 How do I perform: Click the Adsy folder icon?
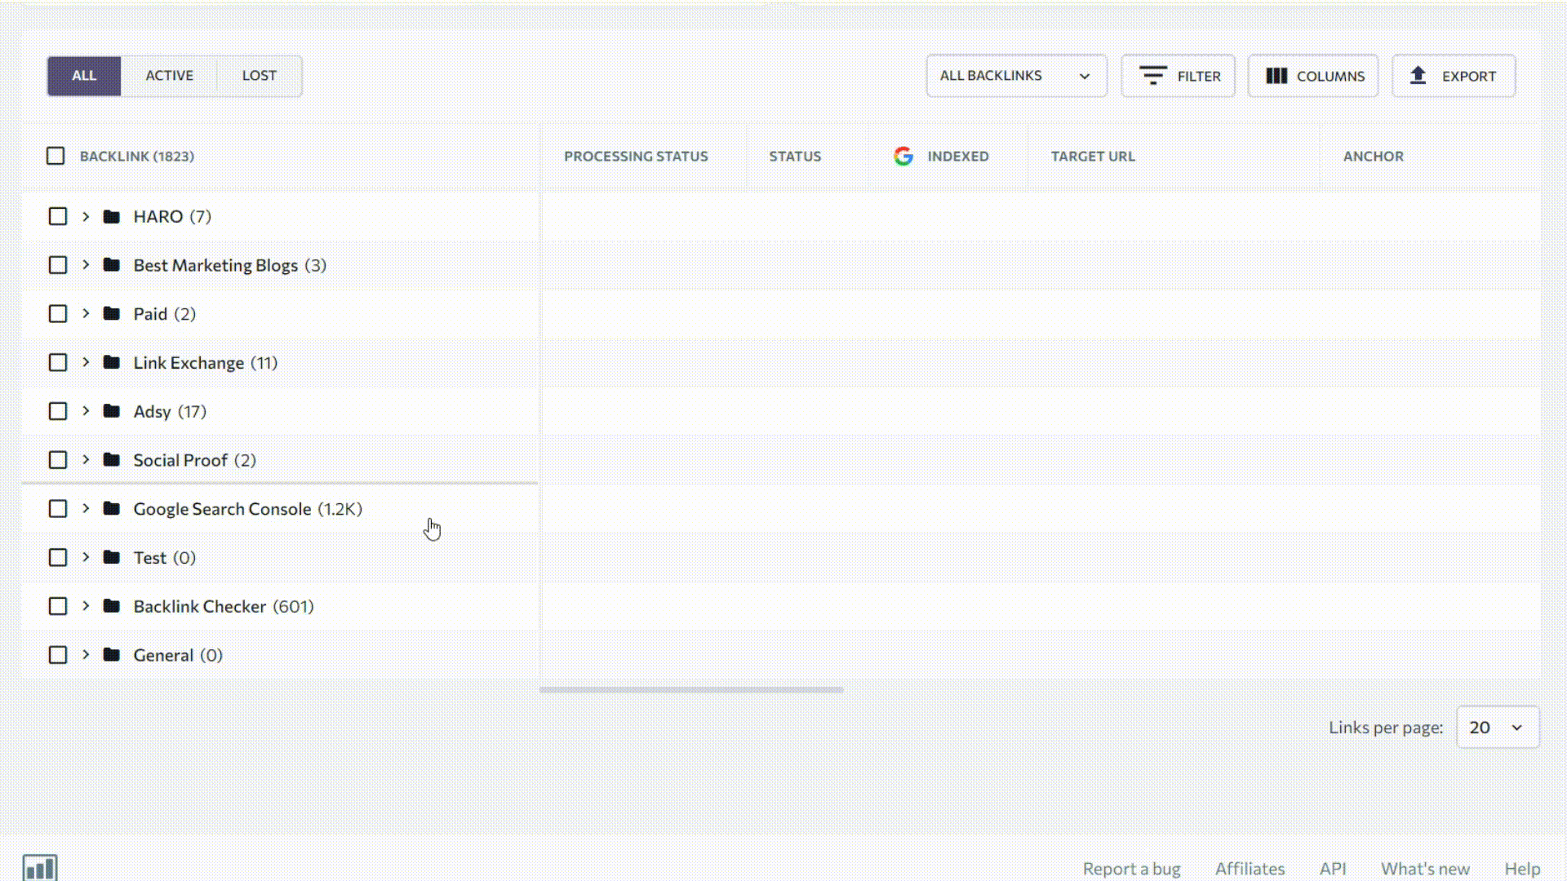coord(112,411)
